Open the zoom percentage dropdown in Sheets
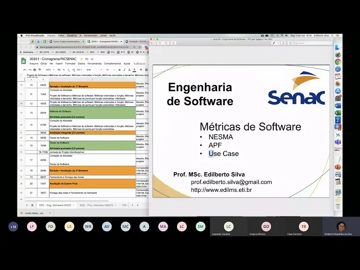The height and width of the screenshot is (270, 360). (49, 70)
